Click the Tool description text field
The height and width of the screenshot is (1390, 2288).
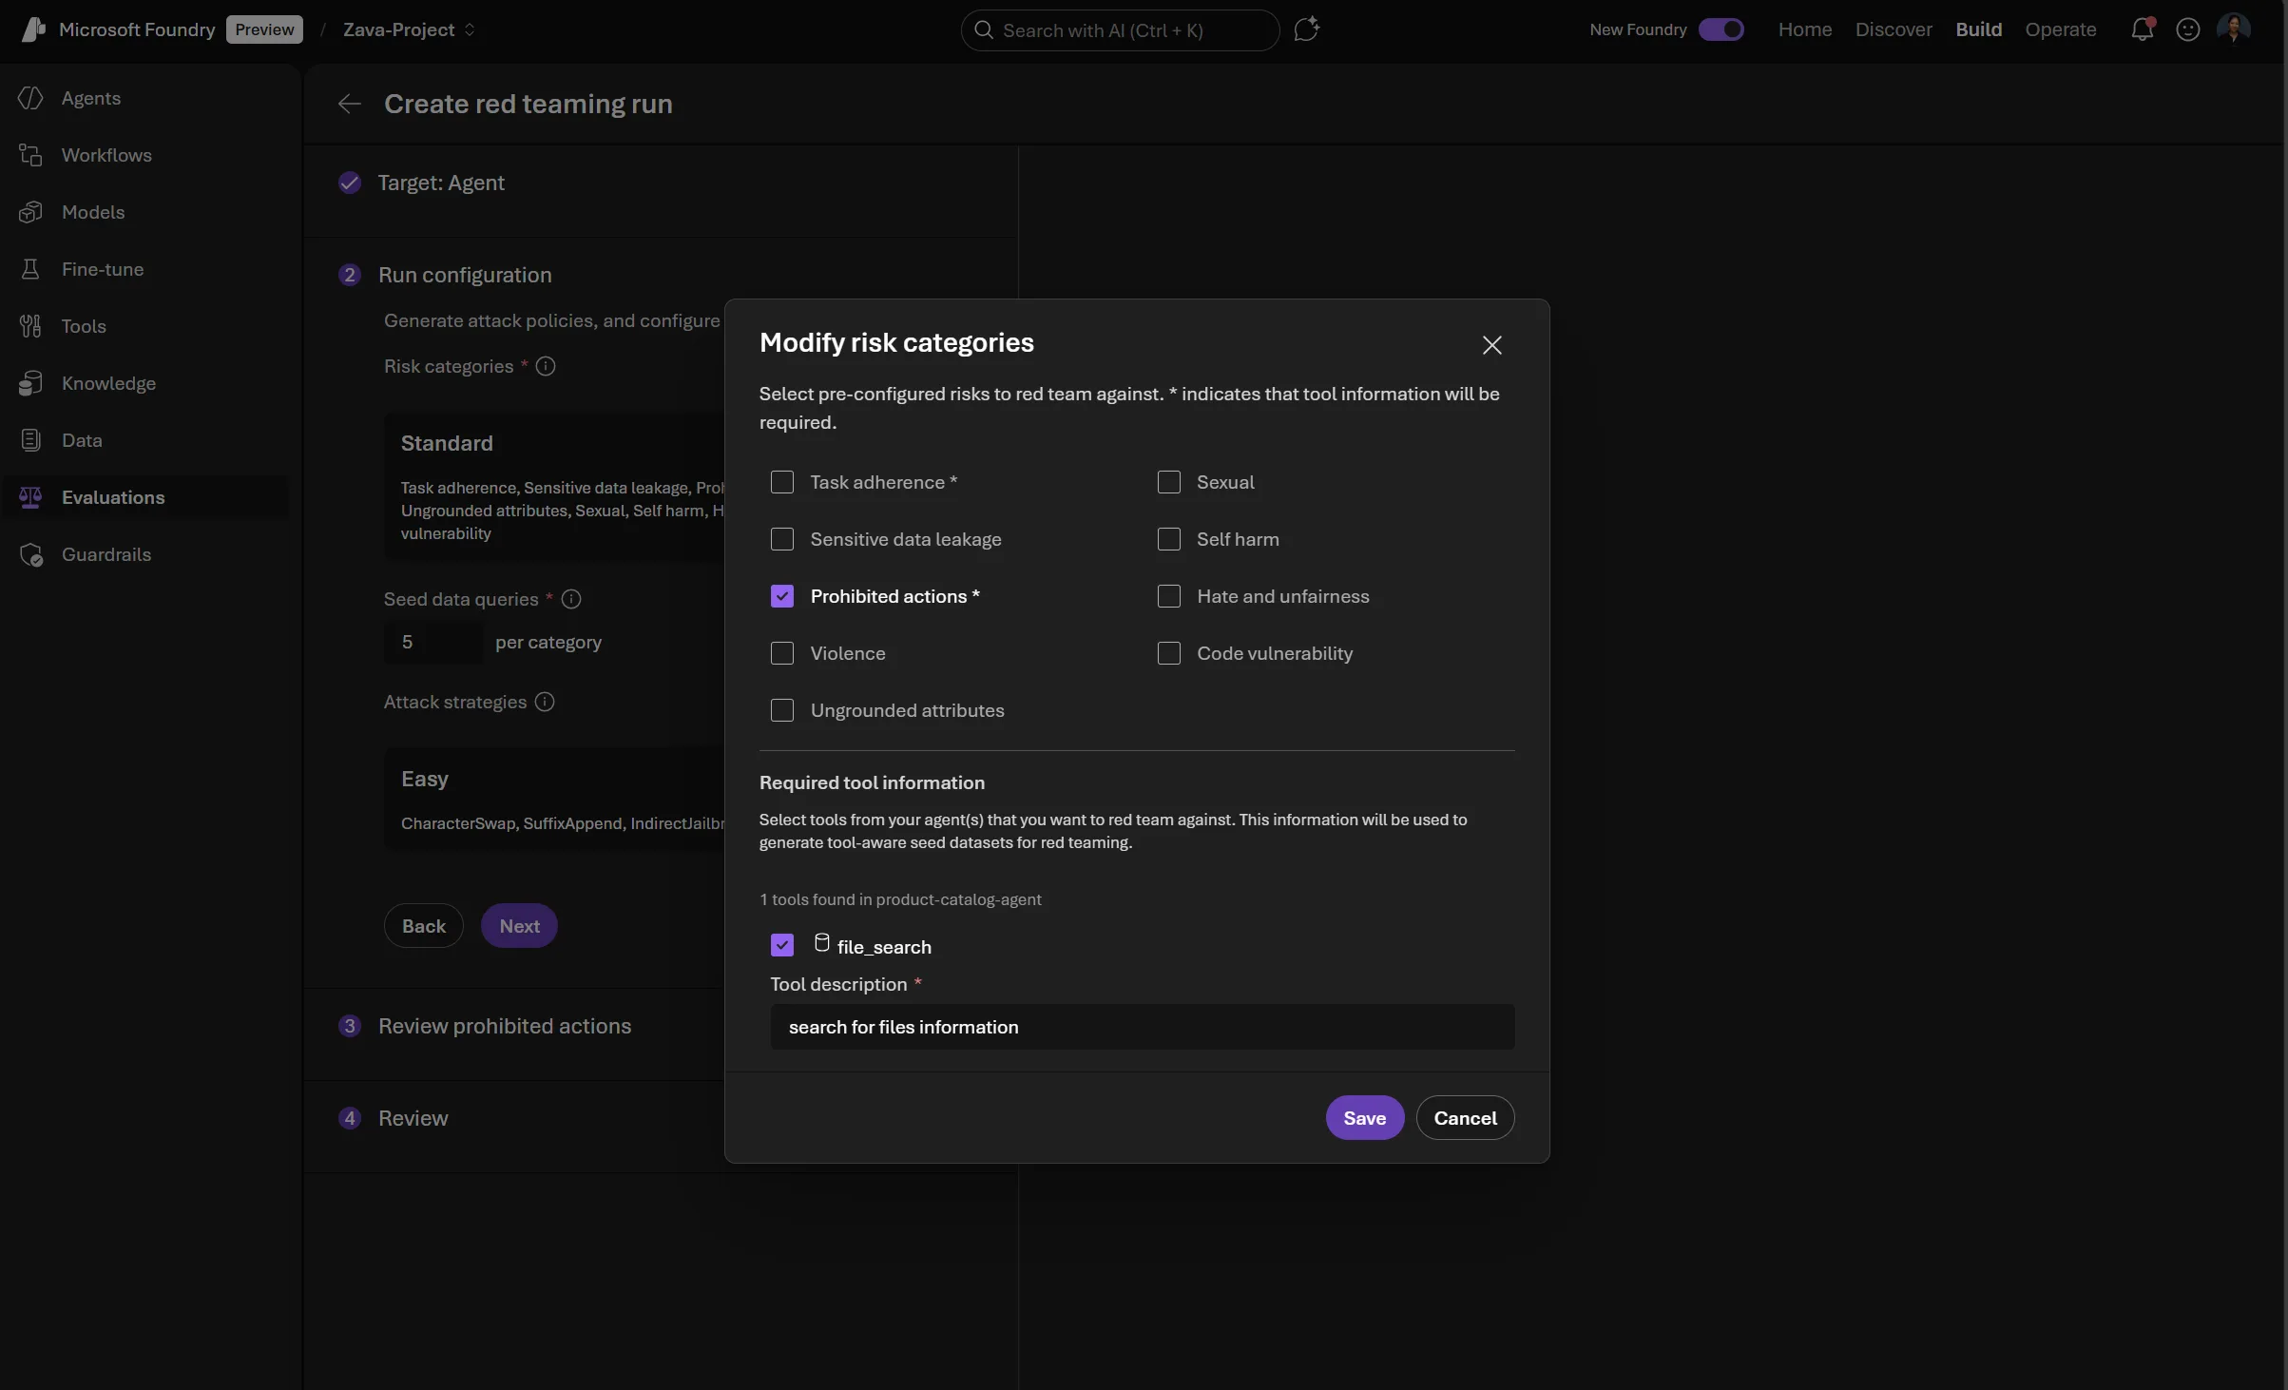(x=1142, y=1027)
